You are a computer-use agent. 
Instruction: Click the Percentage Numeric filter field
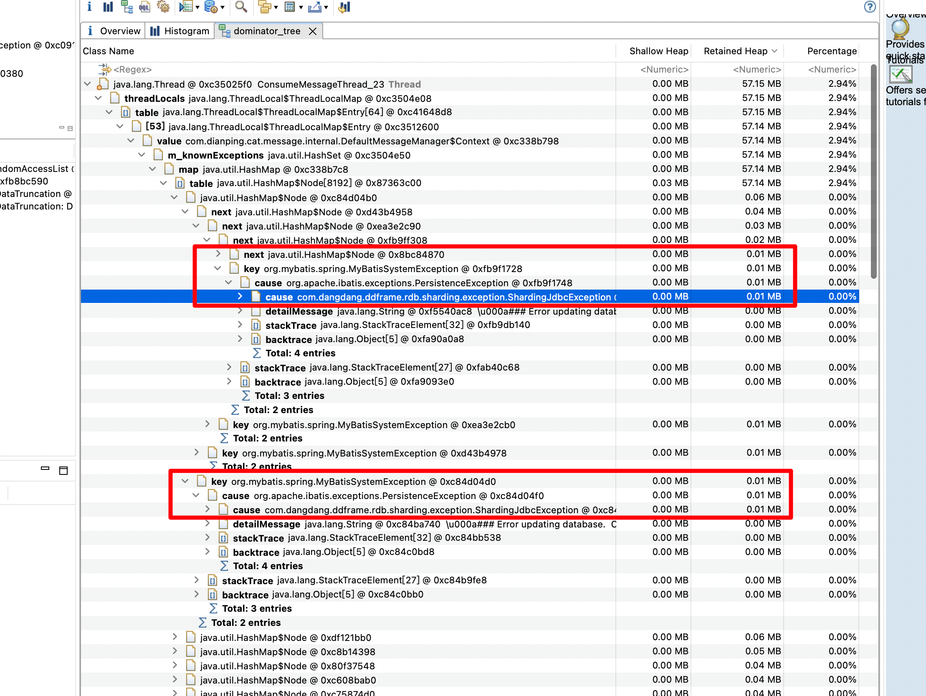point(821,69)
